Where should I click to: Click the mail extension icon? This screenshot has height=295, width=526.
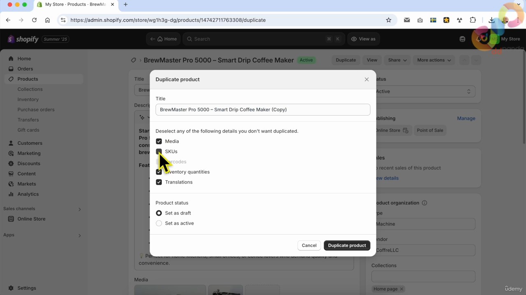click(407, 20)
